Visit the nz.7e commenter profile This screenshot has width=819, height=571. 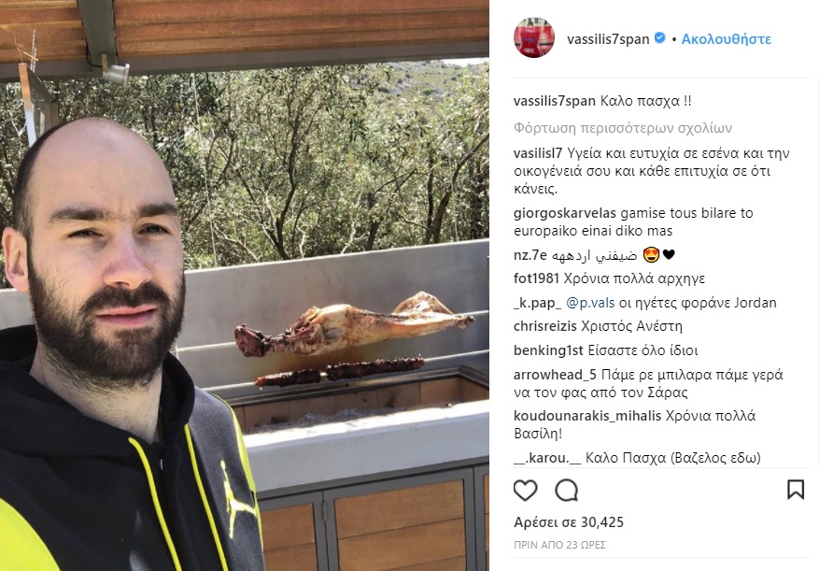click(530, 255)
